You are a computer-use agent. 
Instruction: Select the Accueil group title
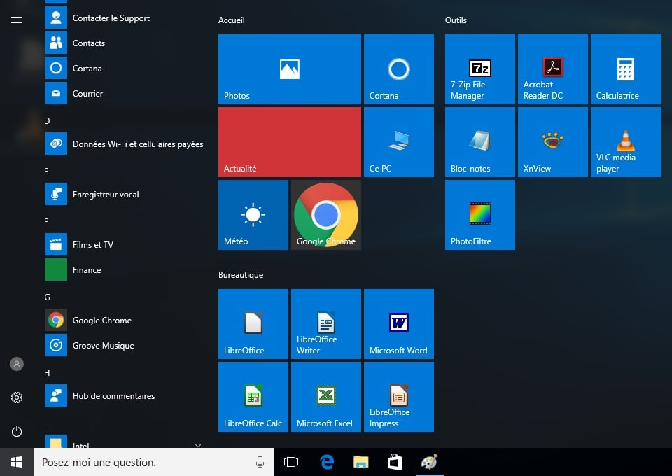(x=232, y=20)
